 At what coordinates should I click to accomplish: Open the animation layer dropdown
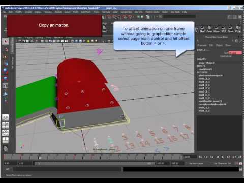coord(196,163)
